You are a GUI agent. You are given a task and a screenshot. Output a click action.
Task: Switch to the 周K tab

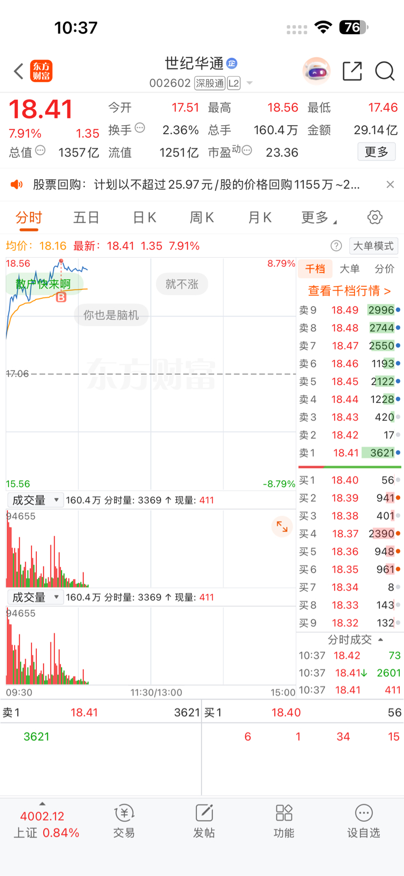(202, 217)
